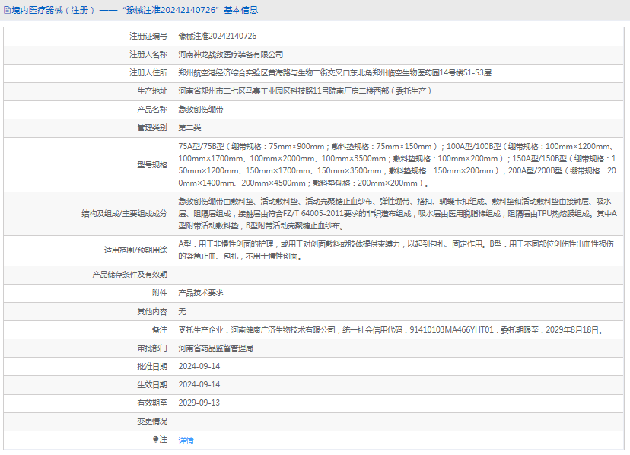Click the 适用范围/预期用途 description text

[x=396, y=250]
